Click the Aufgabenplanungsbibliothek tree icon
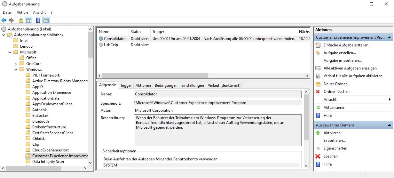 [10, 35]
